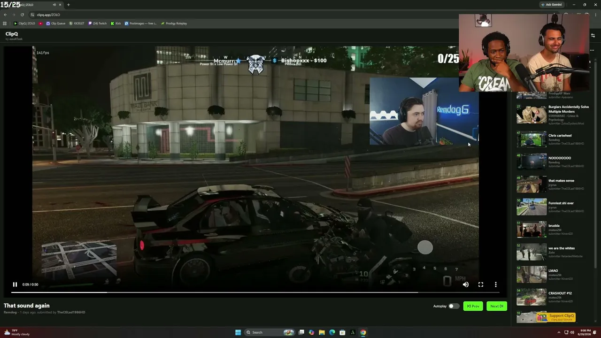Select the 'that makes sense' clip thumbnail
This screenshot has width=601, height=338.
pyautogui.click(x=532, y=184)
